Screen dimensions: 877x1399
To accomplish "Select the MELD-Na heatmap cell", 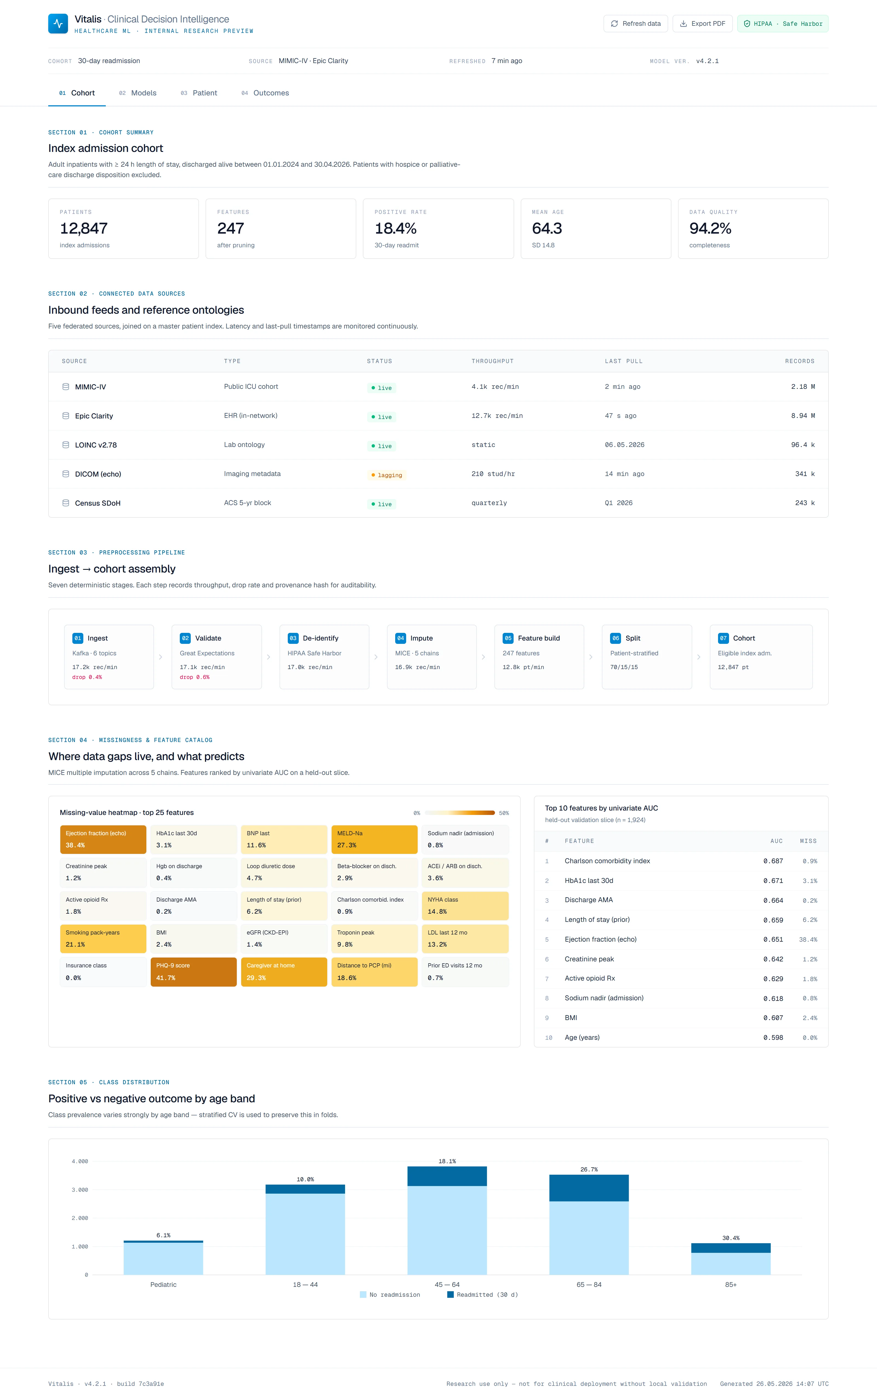I will point(375,839).
